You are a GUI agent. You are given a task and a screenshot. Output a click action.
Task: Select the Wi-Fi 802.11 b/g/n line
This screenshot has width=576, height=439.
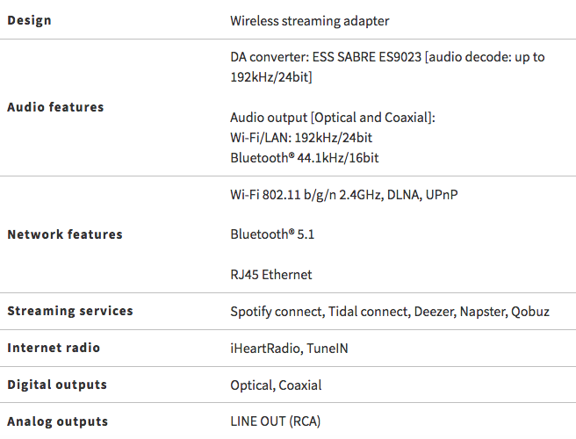click(x=344, y=195)
